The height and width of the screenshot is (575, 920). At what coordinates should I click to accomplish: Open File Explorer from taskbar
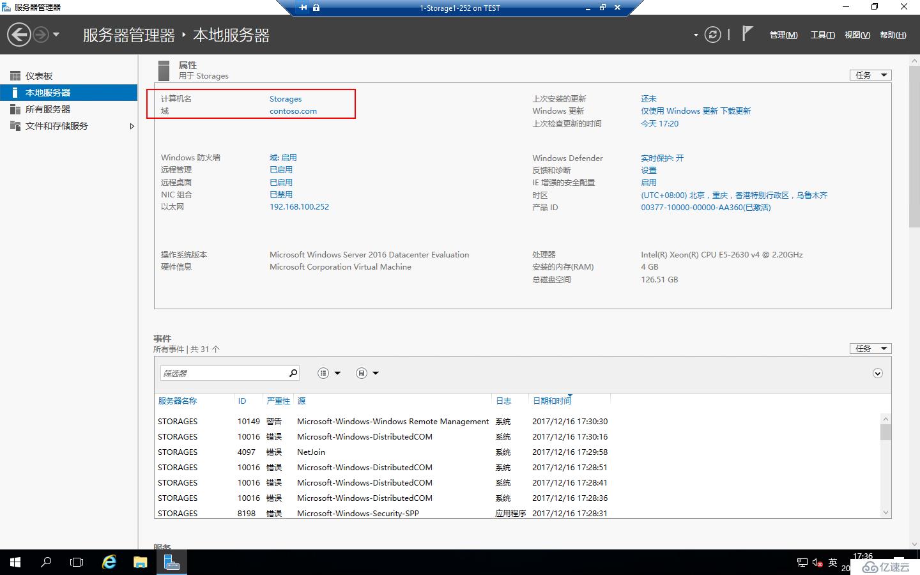(141, 562)
